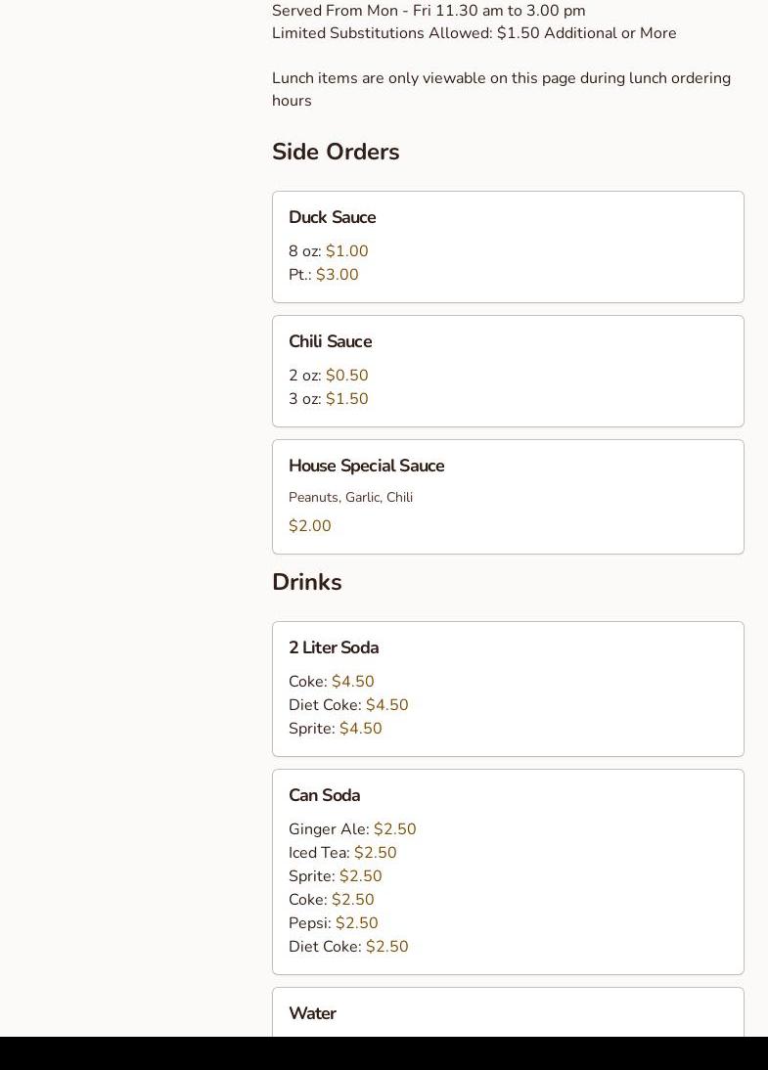Select 2 Liter Coke for $4.50
The height and width of the screenshot is (1070, 768).
[331, 681]
